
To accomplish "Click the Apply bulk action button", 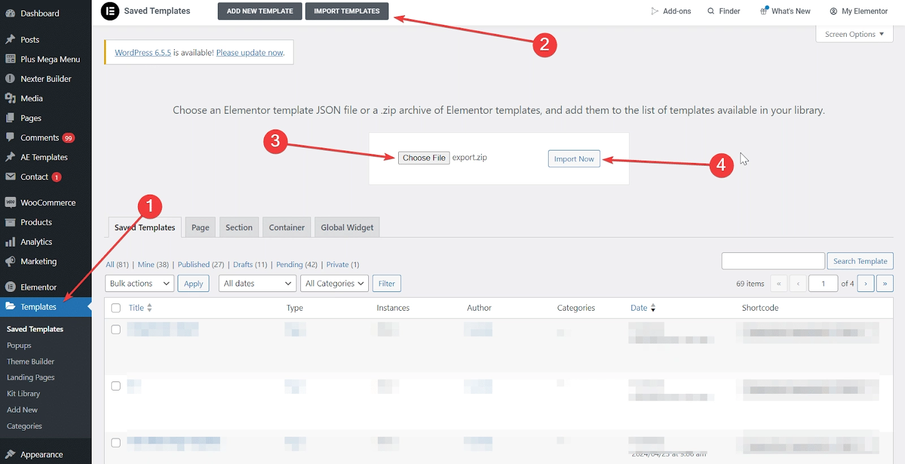I will coord(193,283).
